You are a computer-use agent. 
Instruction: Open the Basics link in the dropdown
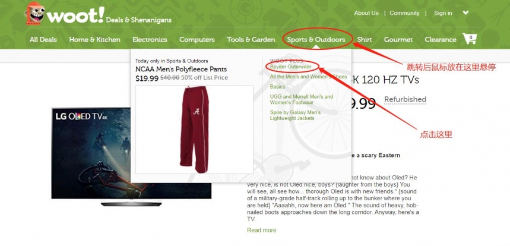[x=277, y=87]
